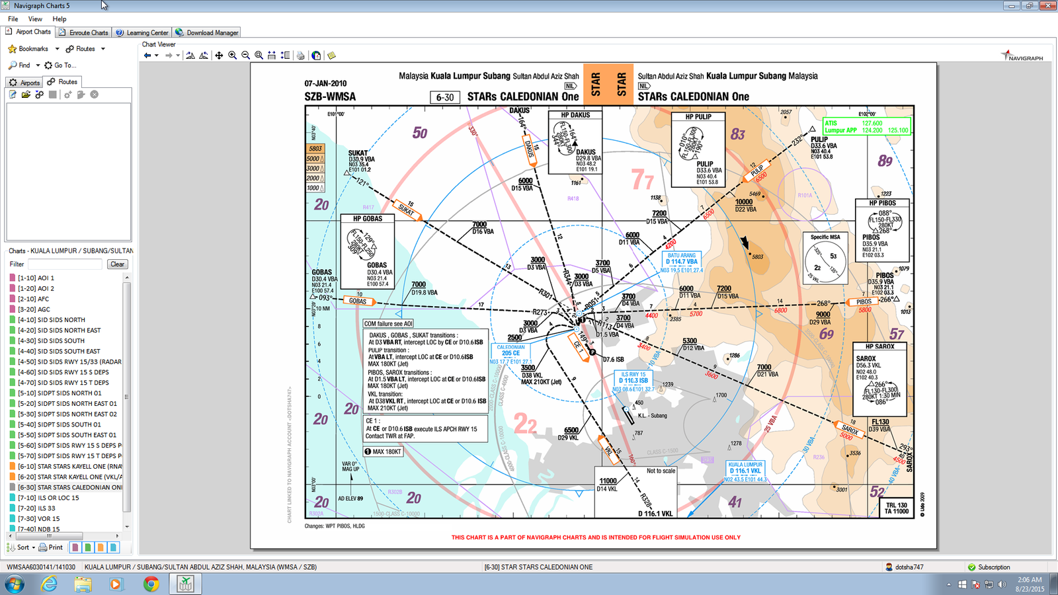Click the zoom out magnifier icon
This screenshot has height=595, width=1058.
point(245,56)
